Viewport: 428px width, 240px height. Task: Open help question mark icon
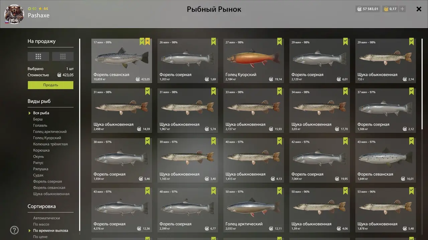click(14, 230)
